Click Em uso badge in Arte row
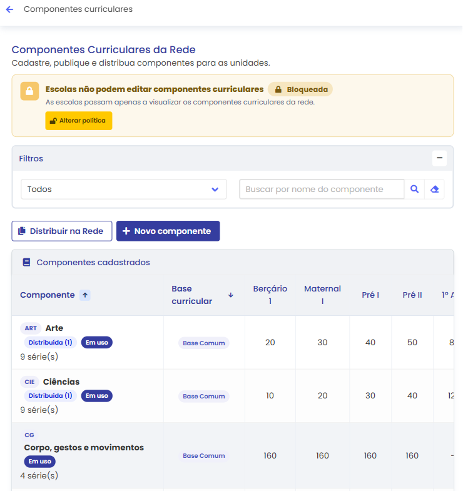463x491 pixels. [97, 343]
